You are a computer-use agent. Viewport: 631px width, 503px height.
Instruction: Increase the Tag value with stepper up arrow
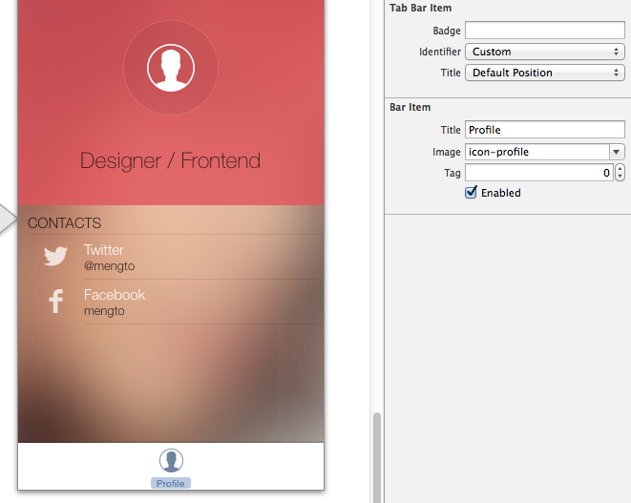pos(620,169)
